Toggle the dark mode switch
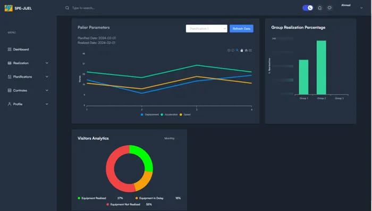The height and width of the screenshot is (211, 372). coord(308,8)
